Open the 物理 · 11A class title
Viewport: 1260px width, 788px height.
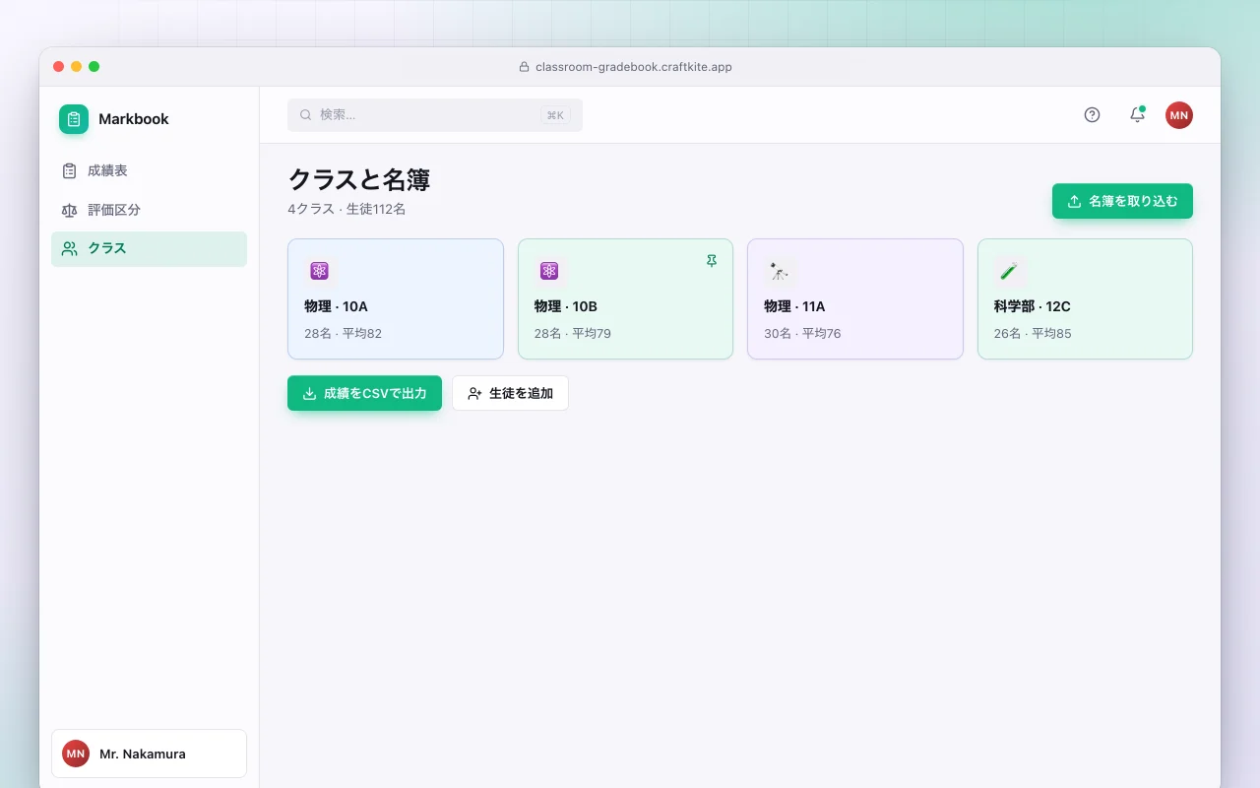tap(794, 306)
